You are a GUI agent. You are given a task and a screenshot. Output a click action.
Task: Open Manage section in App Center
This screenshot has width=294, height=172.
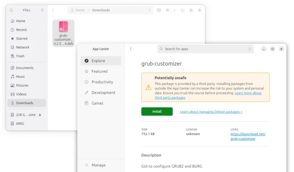coord(101,165)
